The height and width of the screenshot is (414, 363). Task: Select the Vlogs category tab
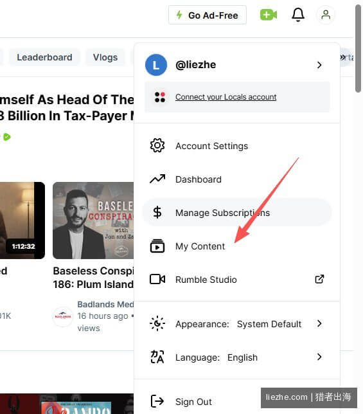click(x=105, y=57)
